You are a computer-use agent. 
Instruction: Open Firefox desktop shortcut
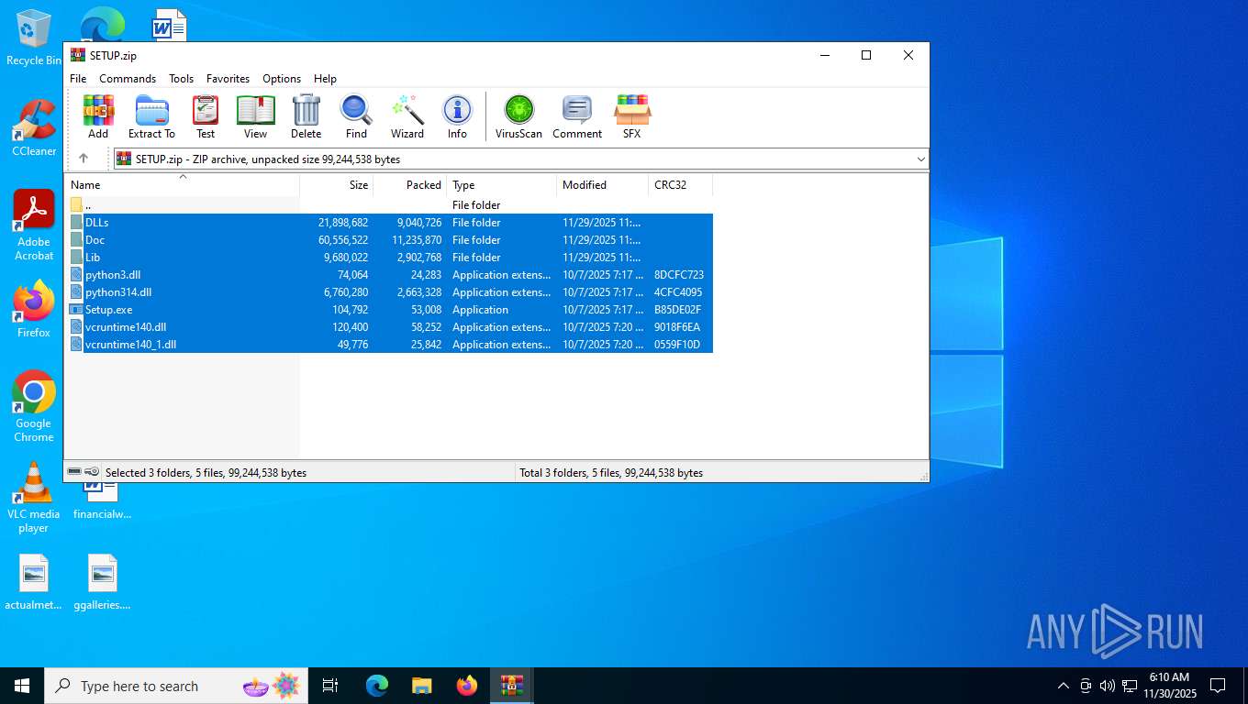pyautogui.click(x=34, y=310)
